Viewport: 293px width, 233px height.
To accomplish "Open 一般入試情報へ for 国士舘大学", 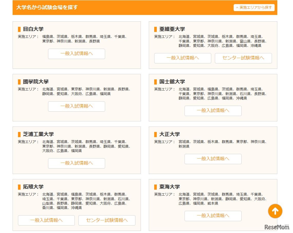I will point(213,111).
